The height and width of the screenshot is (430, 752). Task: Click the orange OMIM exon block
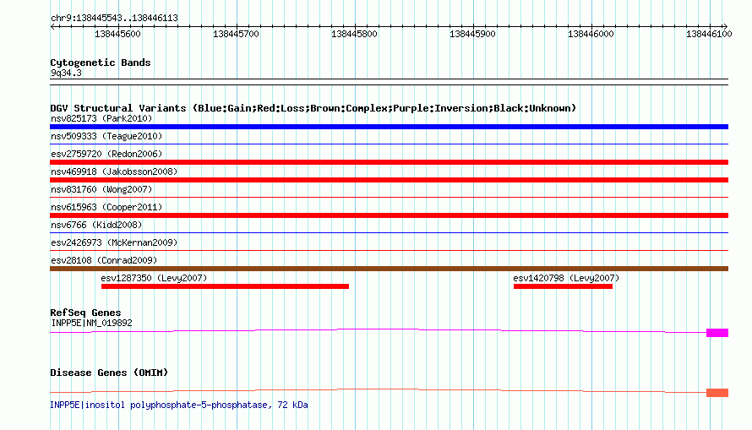pyautogui.click(x=717, y=393)
